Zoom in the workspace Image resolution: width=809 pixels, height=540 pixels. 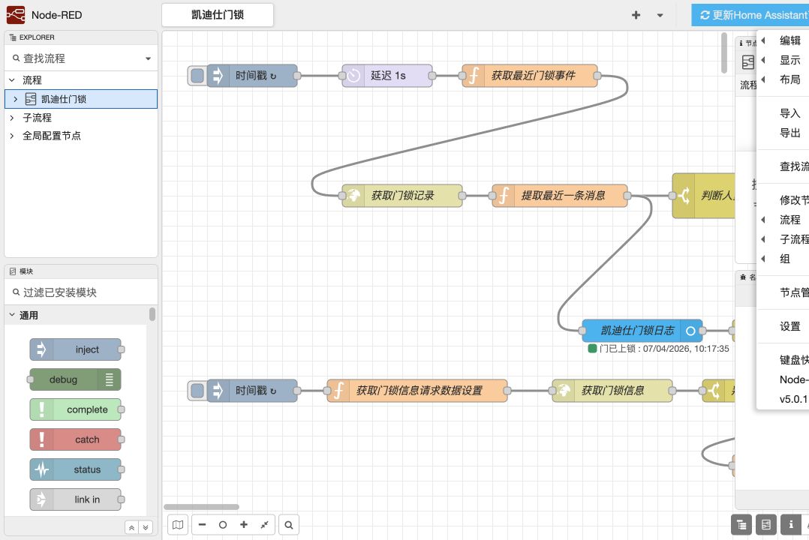point(243,525)
